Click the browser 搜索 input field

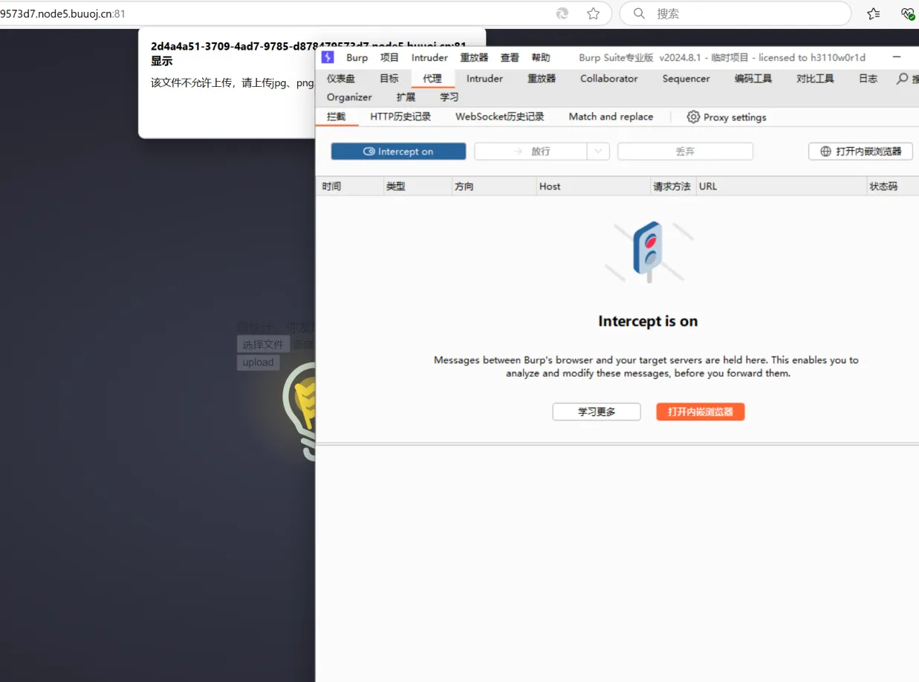743,13
